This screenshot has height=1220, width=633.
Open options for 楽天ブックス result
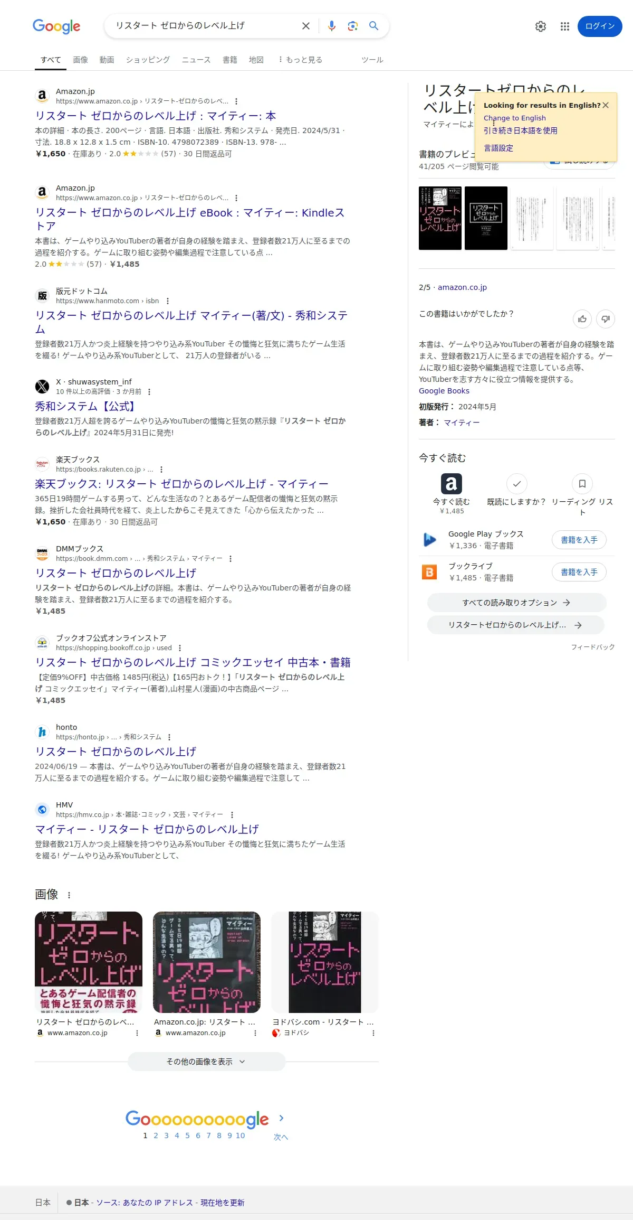coord(161,470)
